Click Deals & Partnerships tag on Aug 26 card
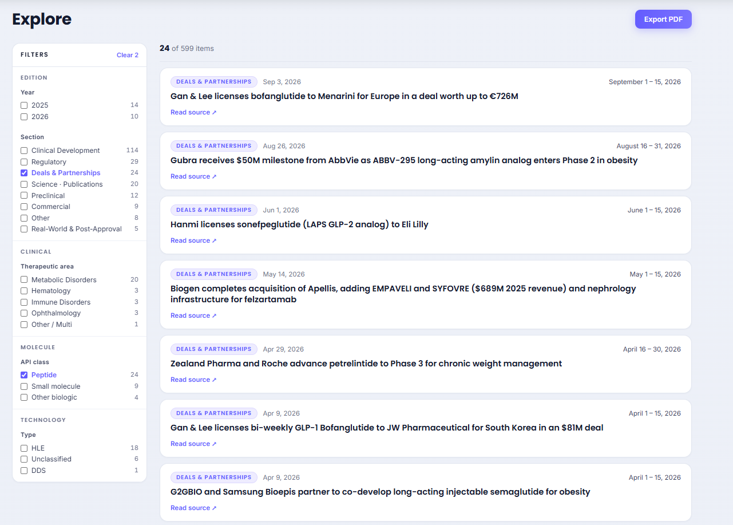The width and height of the screenshot is (733, 525). [x=214, y=146]
